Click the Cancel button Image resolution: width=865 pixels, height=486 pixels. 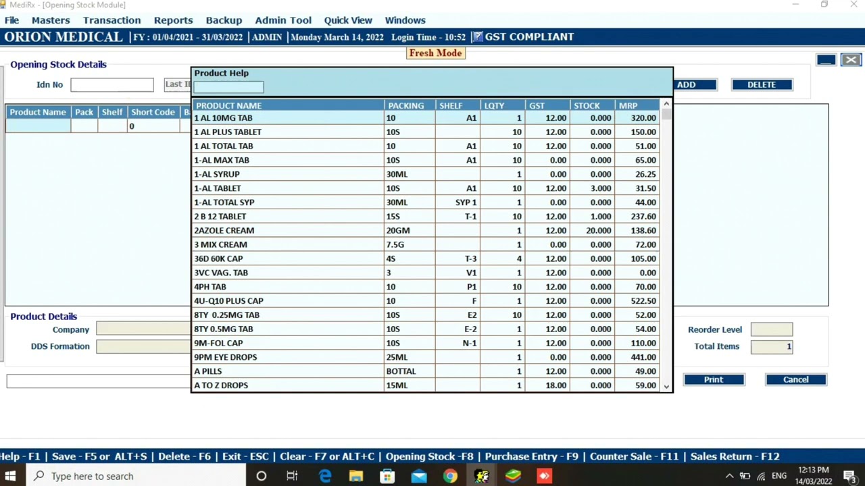(796, 379)
